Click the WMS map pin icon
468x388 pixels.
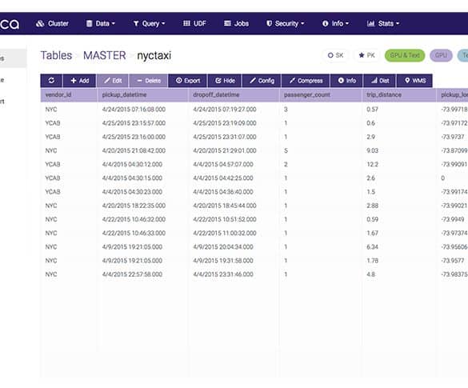coord(407,81)
